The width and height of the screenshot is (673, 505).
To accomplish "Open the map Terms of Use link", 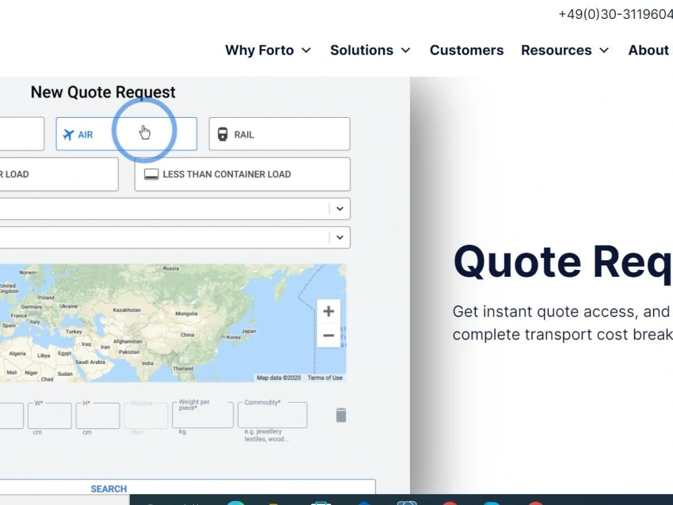I will click(325, 378).
